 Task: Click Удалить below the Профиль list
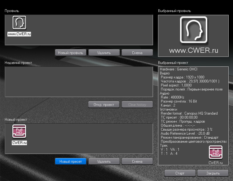click(104, 53)
